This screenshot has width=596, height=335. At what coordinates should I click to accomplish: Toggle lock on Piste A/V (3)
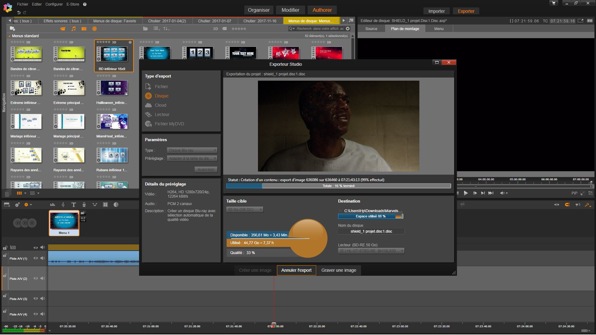coord(5,296)
